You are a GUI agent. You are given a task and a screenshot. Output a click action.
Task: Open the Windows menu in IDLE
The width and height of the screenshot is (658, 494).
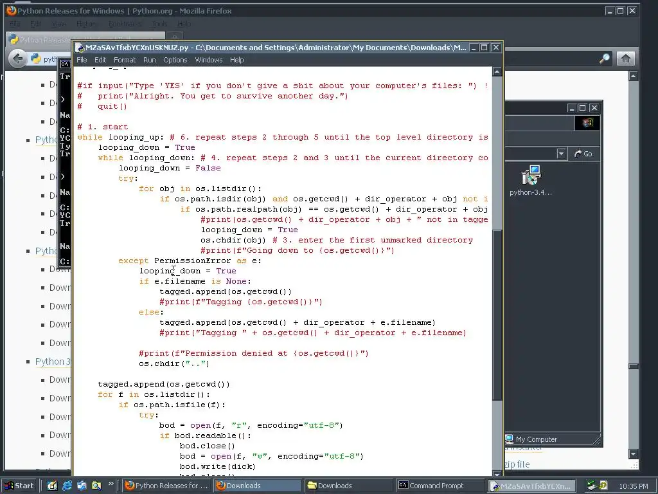tap(209, 60)
